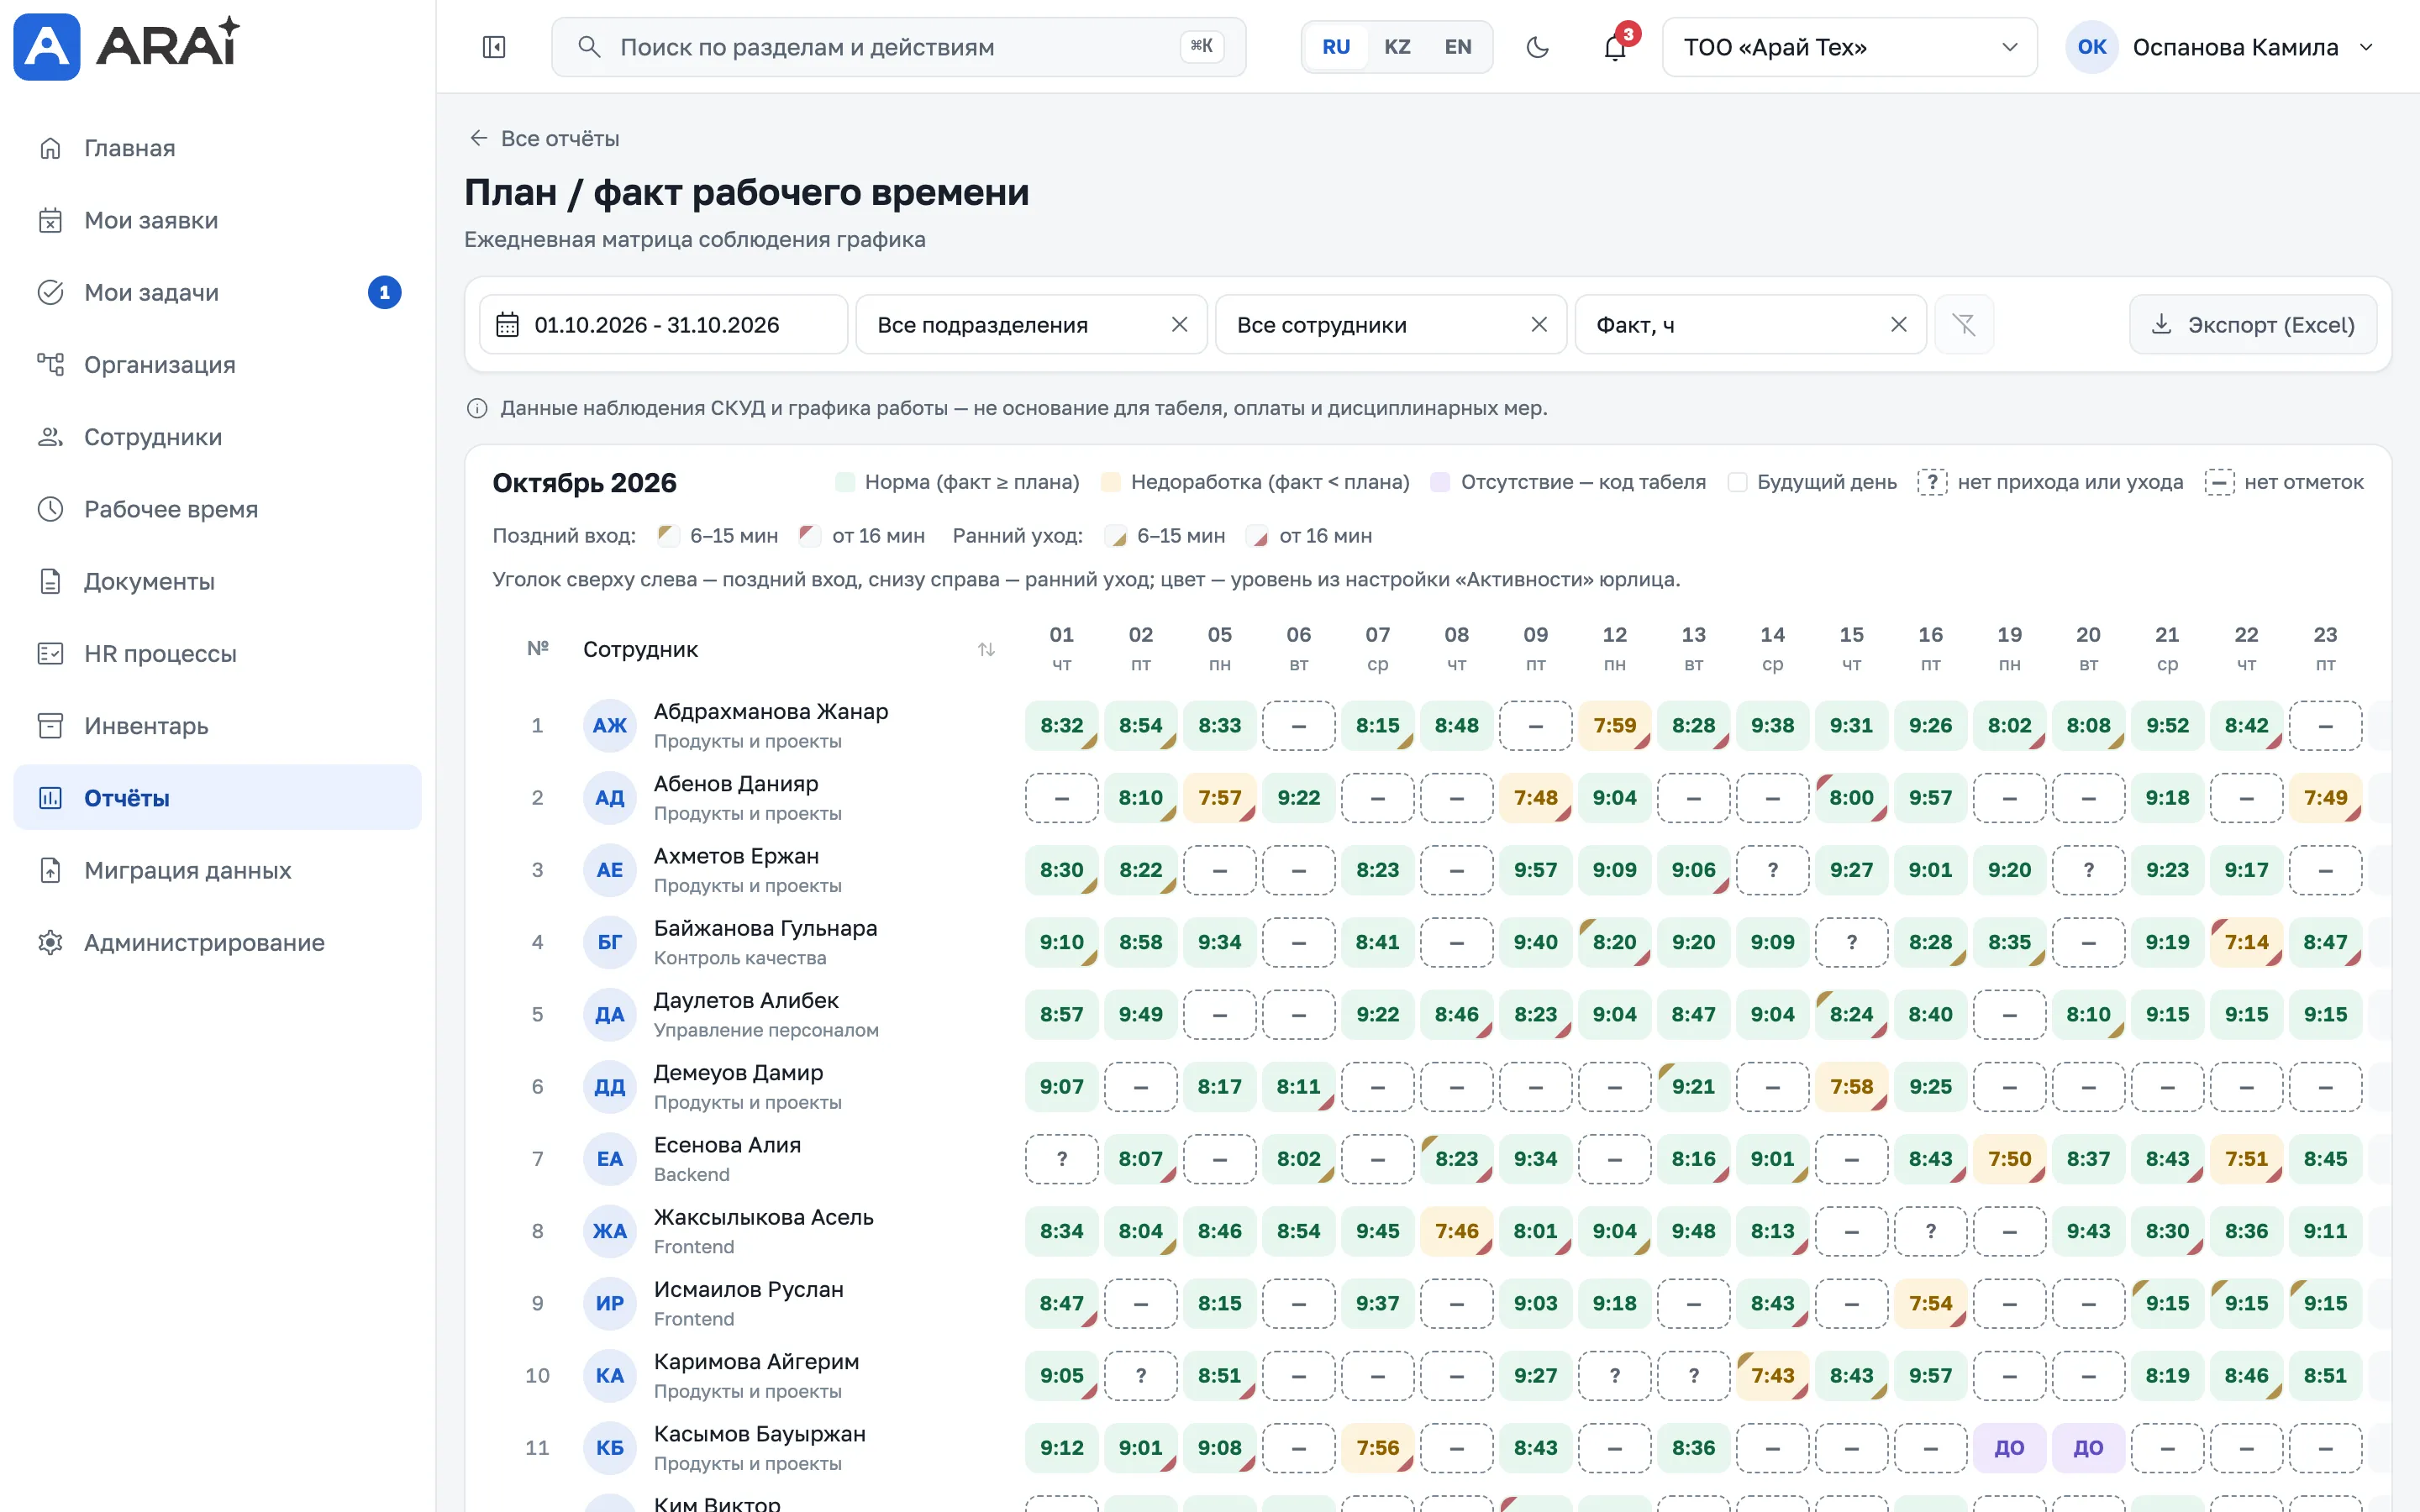Export report to Excel

click(x=2253, y=324)
